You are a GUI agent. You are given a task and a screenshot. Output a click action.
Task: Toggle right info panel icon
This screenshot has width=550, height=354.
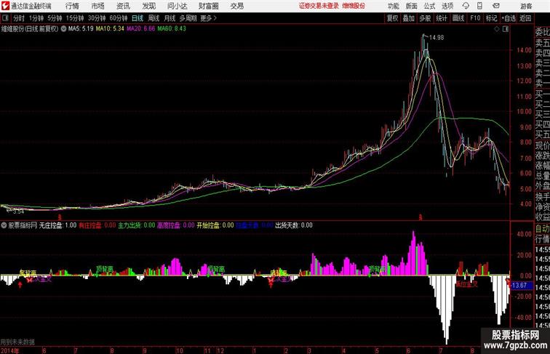pos(506,29)
